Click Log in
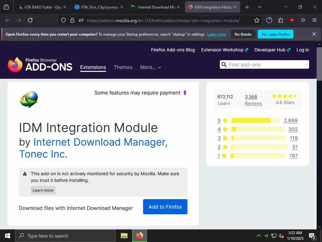Image resolution: width=322 pixels, height=242 pixels. coord(303,50)
